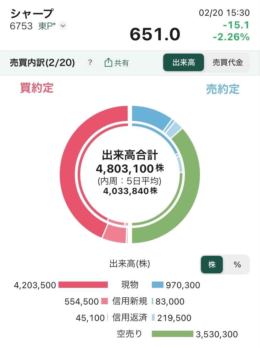Click the シャープ stock name
Viewport: 260px width, 348px height.
[31, 14]
